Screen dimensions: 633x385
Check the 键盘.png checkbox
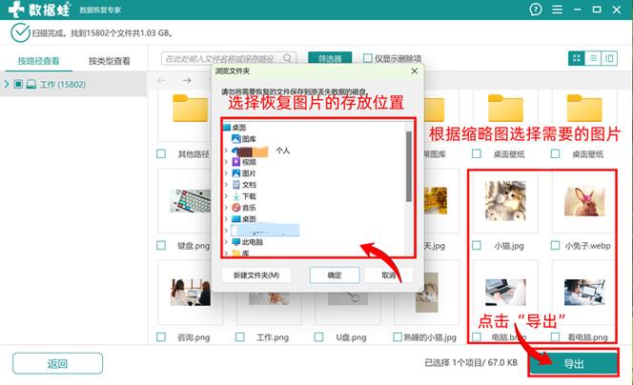coord(161,245)
